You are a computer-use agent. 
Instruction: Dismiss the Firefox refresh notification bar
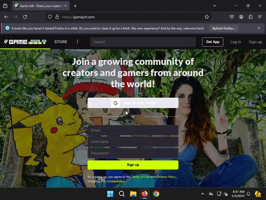259,28
